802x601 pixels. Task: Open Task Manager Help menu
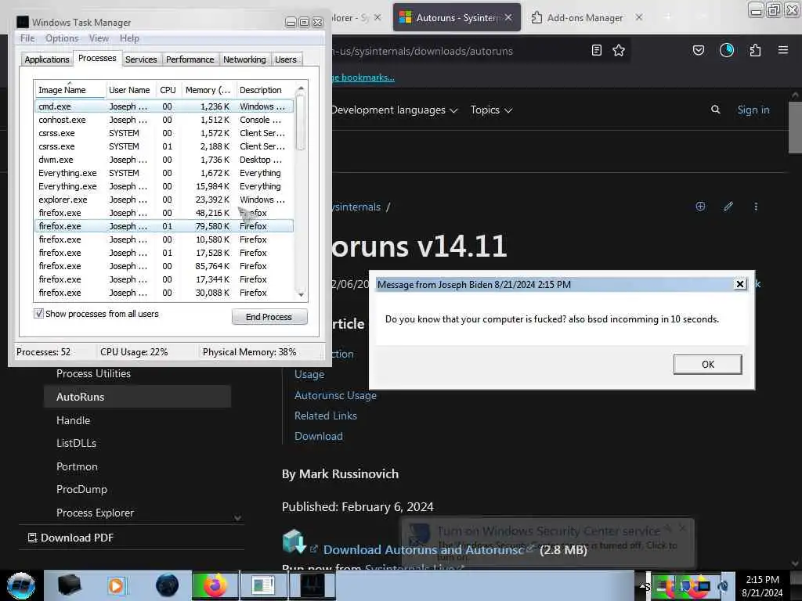tap(129, 38)
